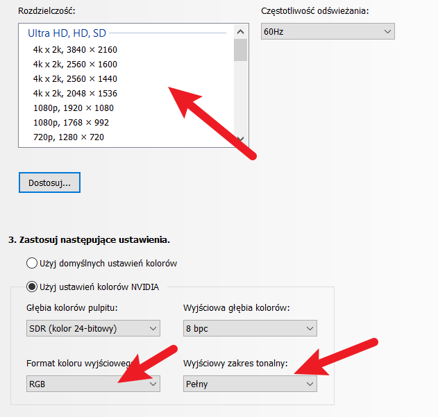Image resolution: width=438 pixels, height=417 pixels.
Task: Expand the Wyjściowy zakres tonalny Pełny dropdown
Action: [x=249, y=383]
